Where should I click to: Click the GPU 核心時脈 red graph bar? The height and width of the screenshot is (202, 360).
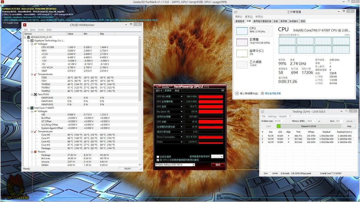211,97
